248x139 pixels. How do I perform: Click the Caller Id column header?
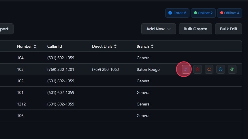[55, 46]
